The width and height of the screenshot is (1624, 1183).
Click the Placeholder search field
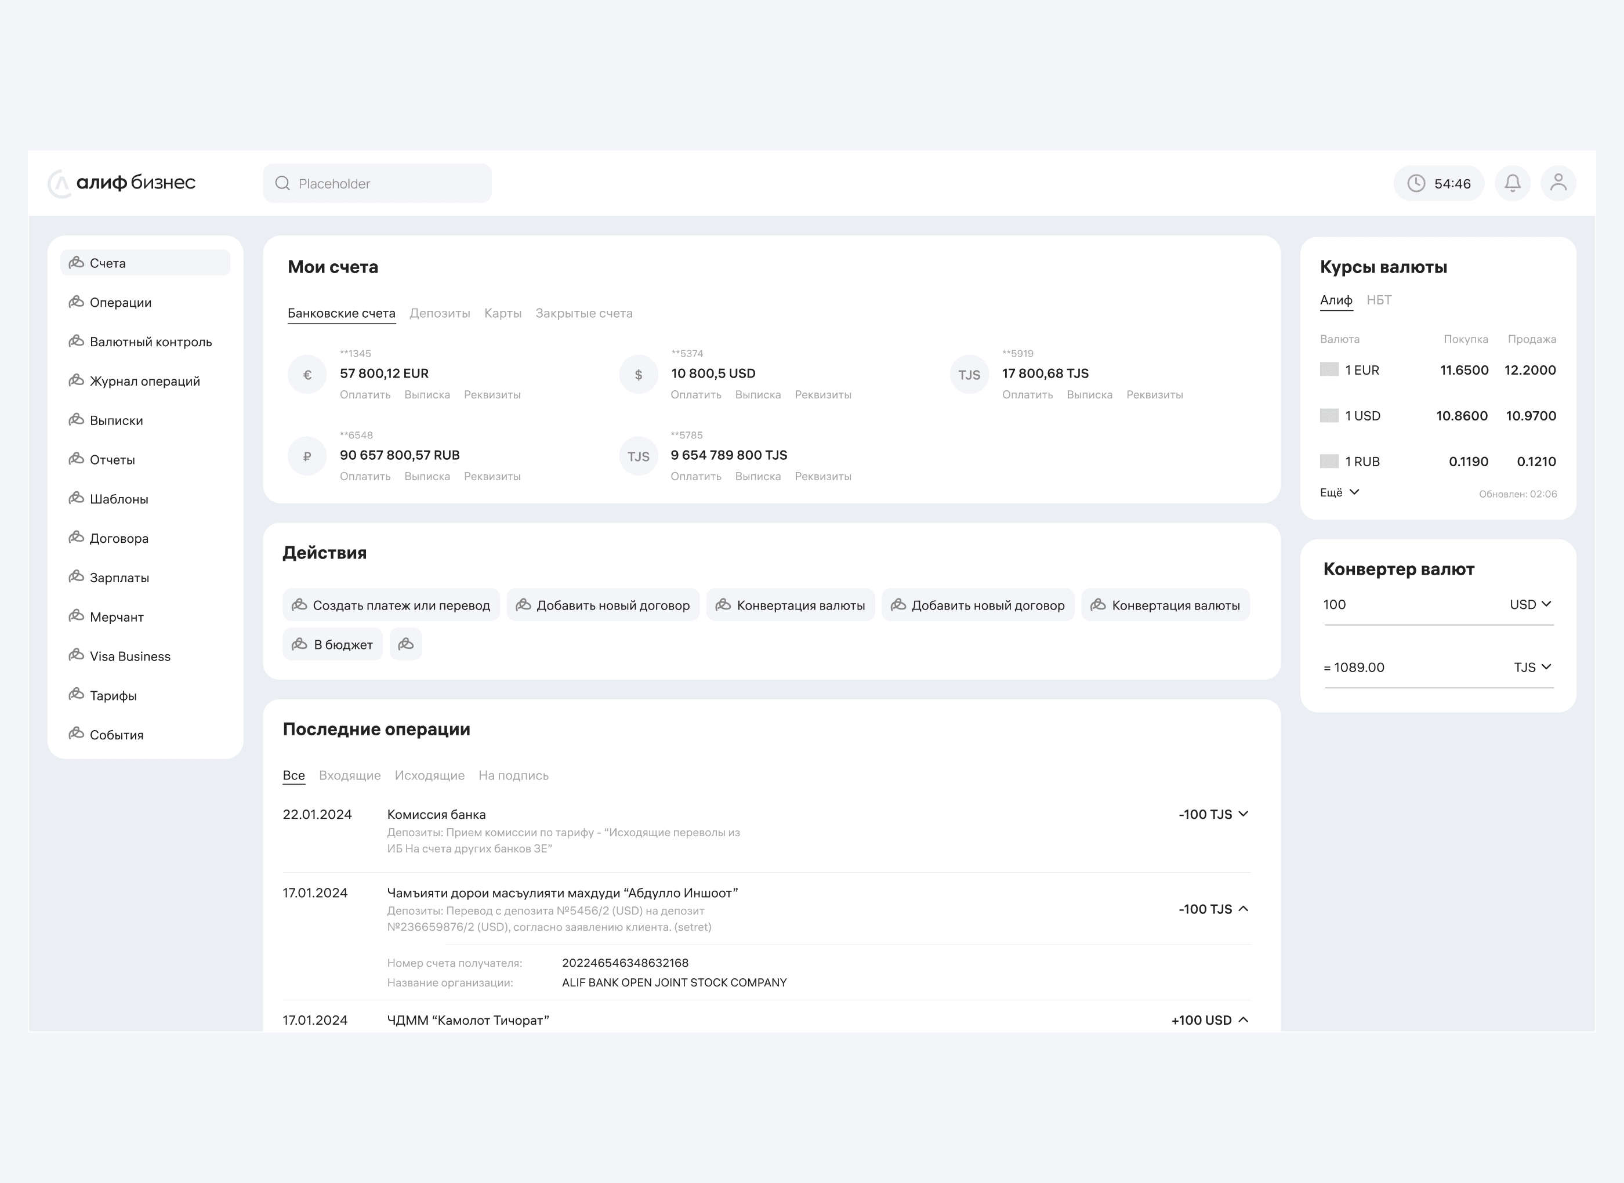[378, 183]
